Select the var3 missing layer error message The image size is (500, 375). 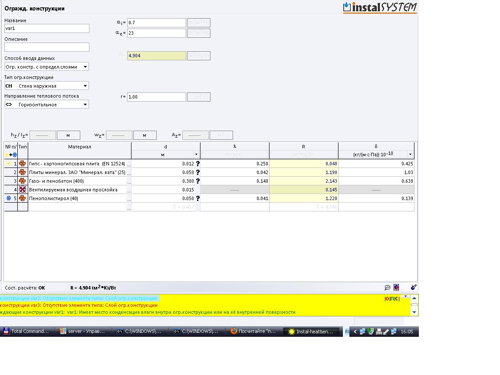point(79,305)
